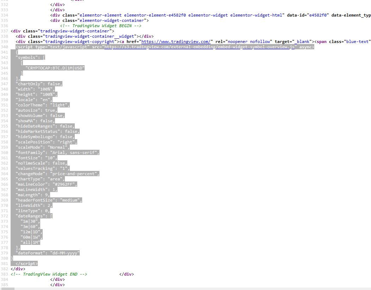Click the closing </script> tag on line 381
The height and width of the screenshot is (290, 371).
(26, 264)
